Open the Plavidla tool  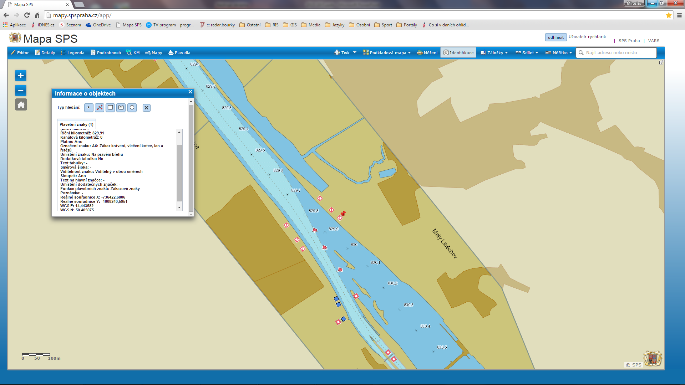point(179,53)
